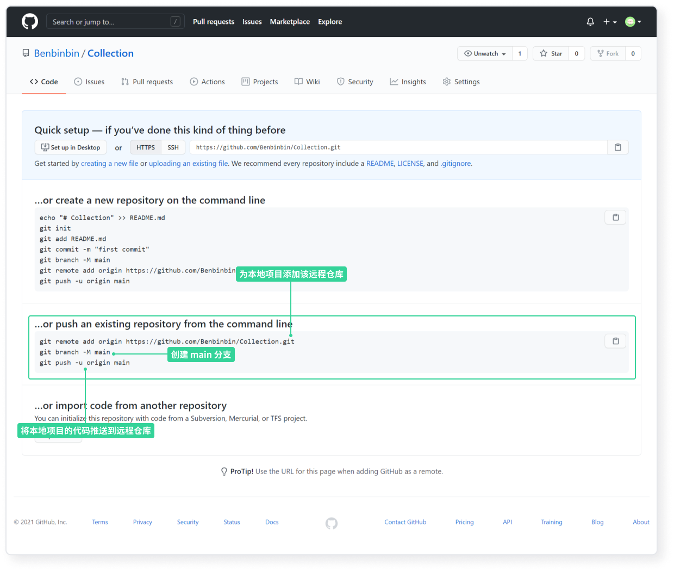Open notifications bell icon
The image size is (674, 572).
coord(590,22)
